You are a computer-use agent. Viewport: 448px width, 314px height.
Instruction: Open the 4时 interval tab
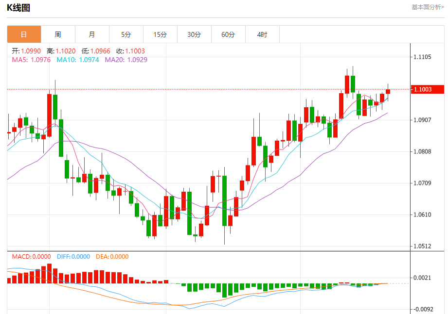262,34
